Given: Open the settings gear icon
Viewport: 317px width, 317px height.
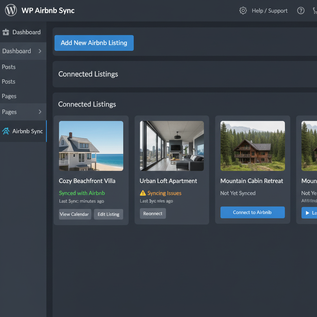Looking at the screenshot, I should click(243, 11).
